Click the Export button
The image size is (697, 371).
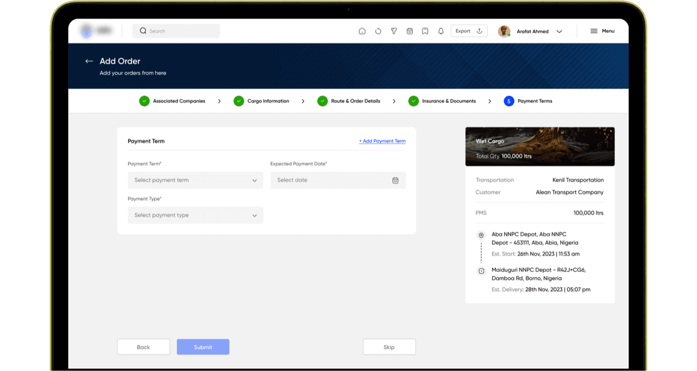coord(469,31)
